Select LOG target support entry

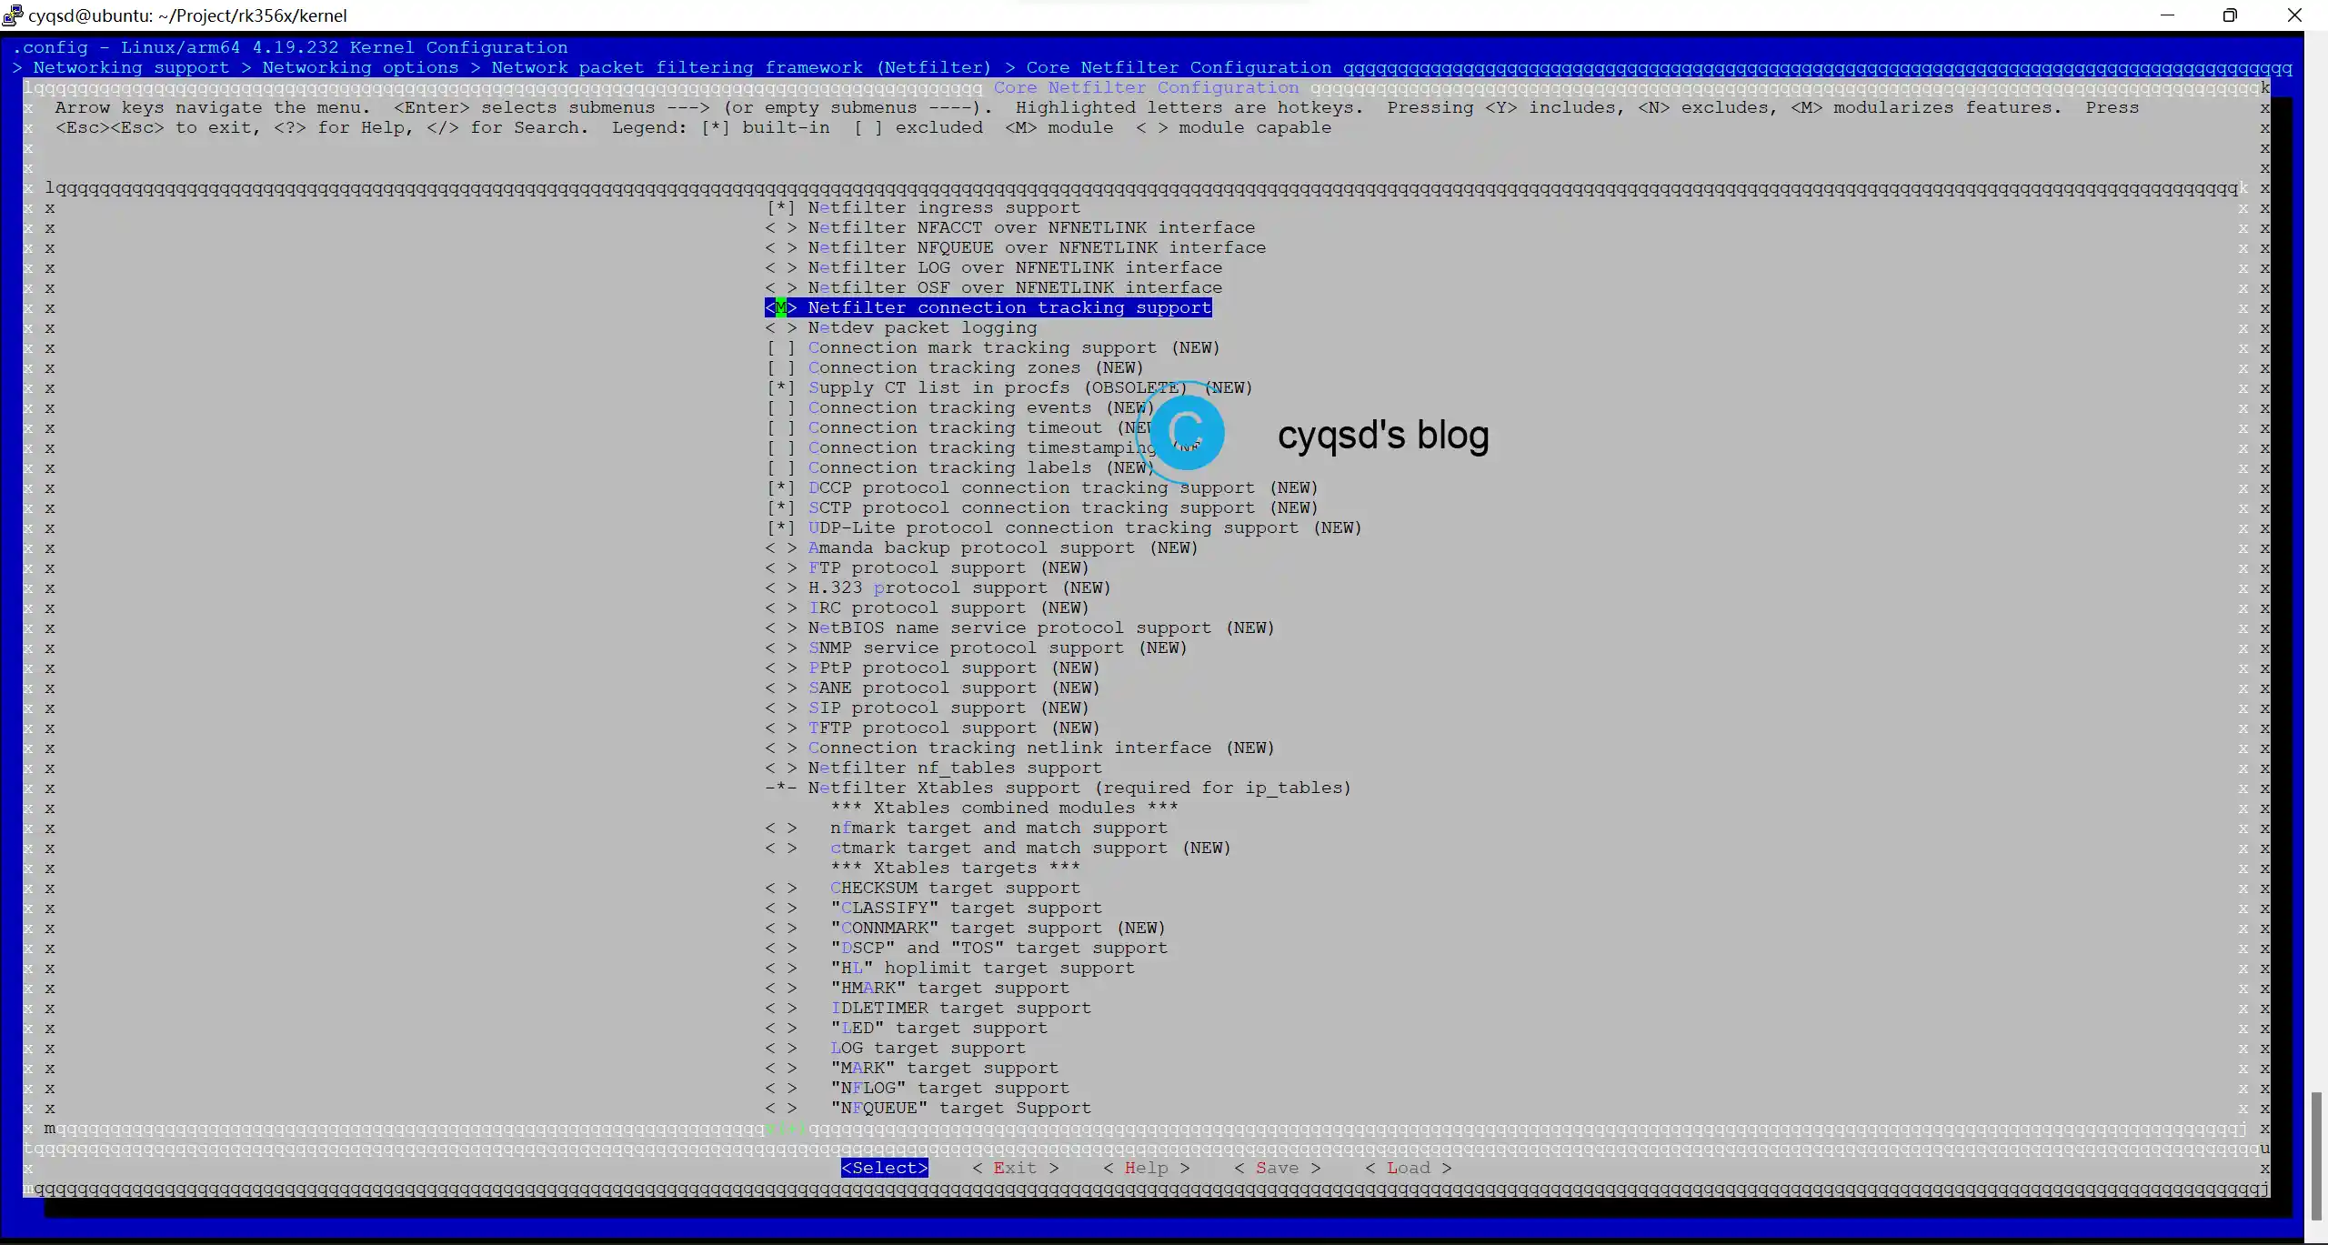(x=896, y=1048)
